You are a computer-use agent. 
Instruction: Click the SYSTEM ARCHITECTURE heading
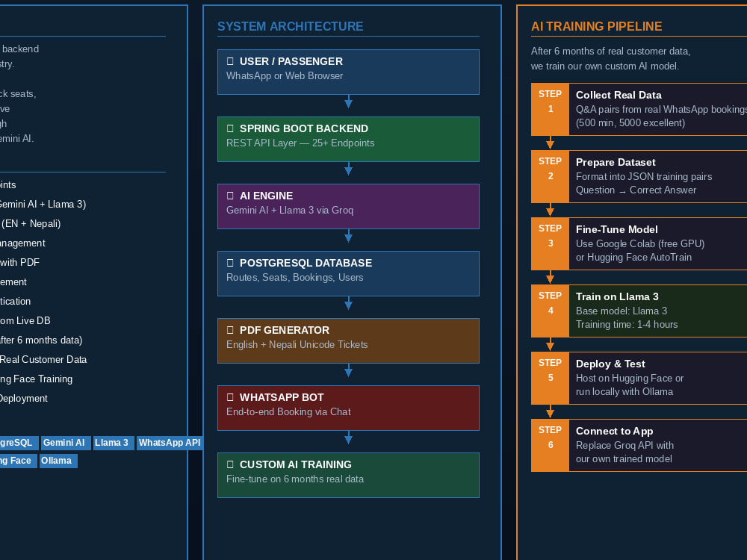(290, 26)
